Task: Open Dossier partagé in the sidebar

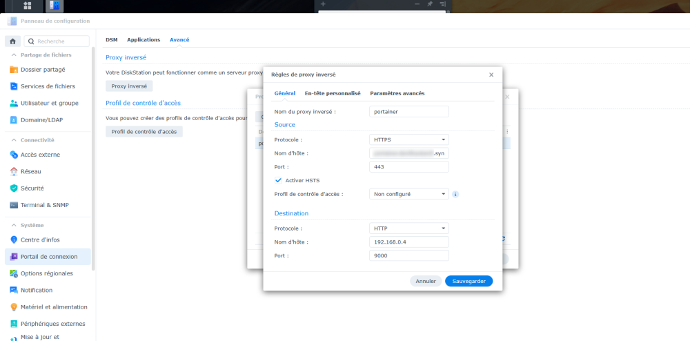Action: [x=43, y=70]
